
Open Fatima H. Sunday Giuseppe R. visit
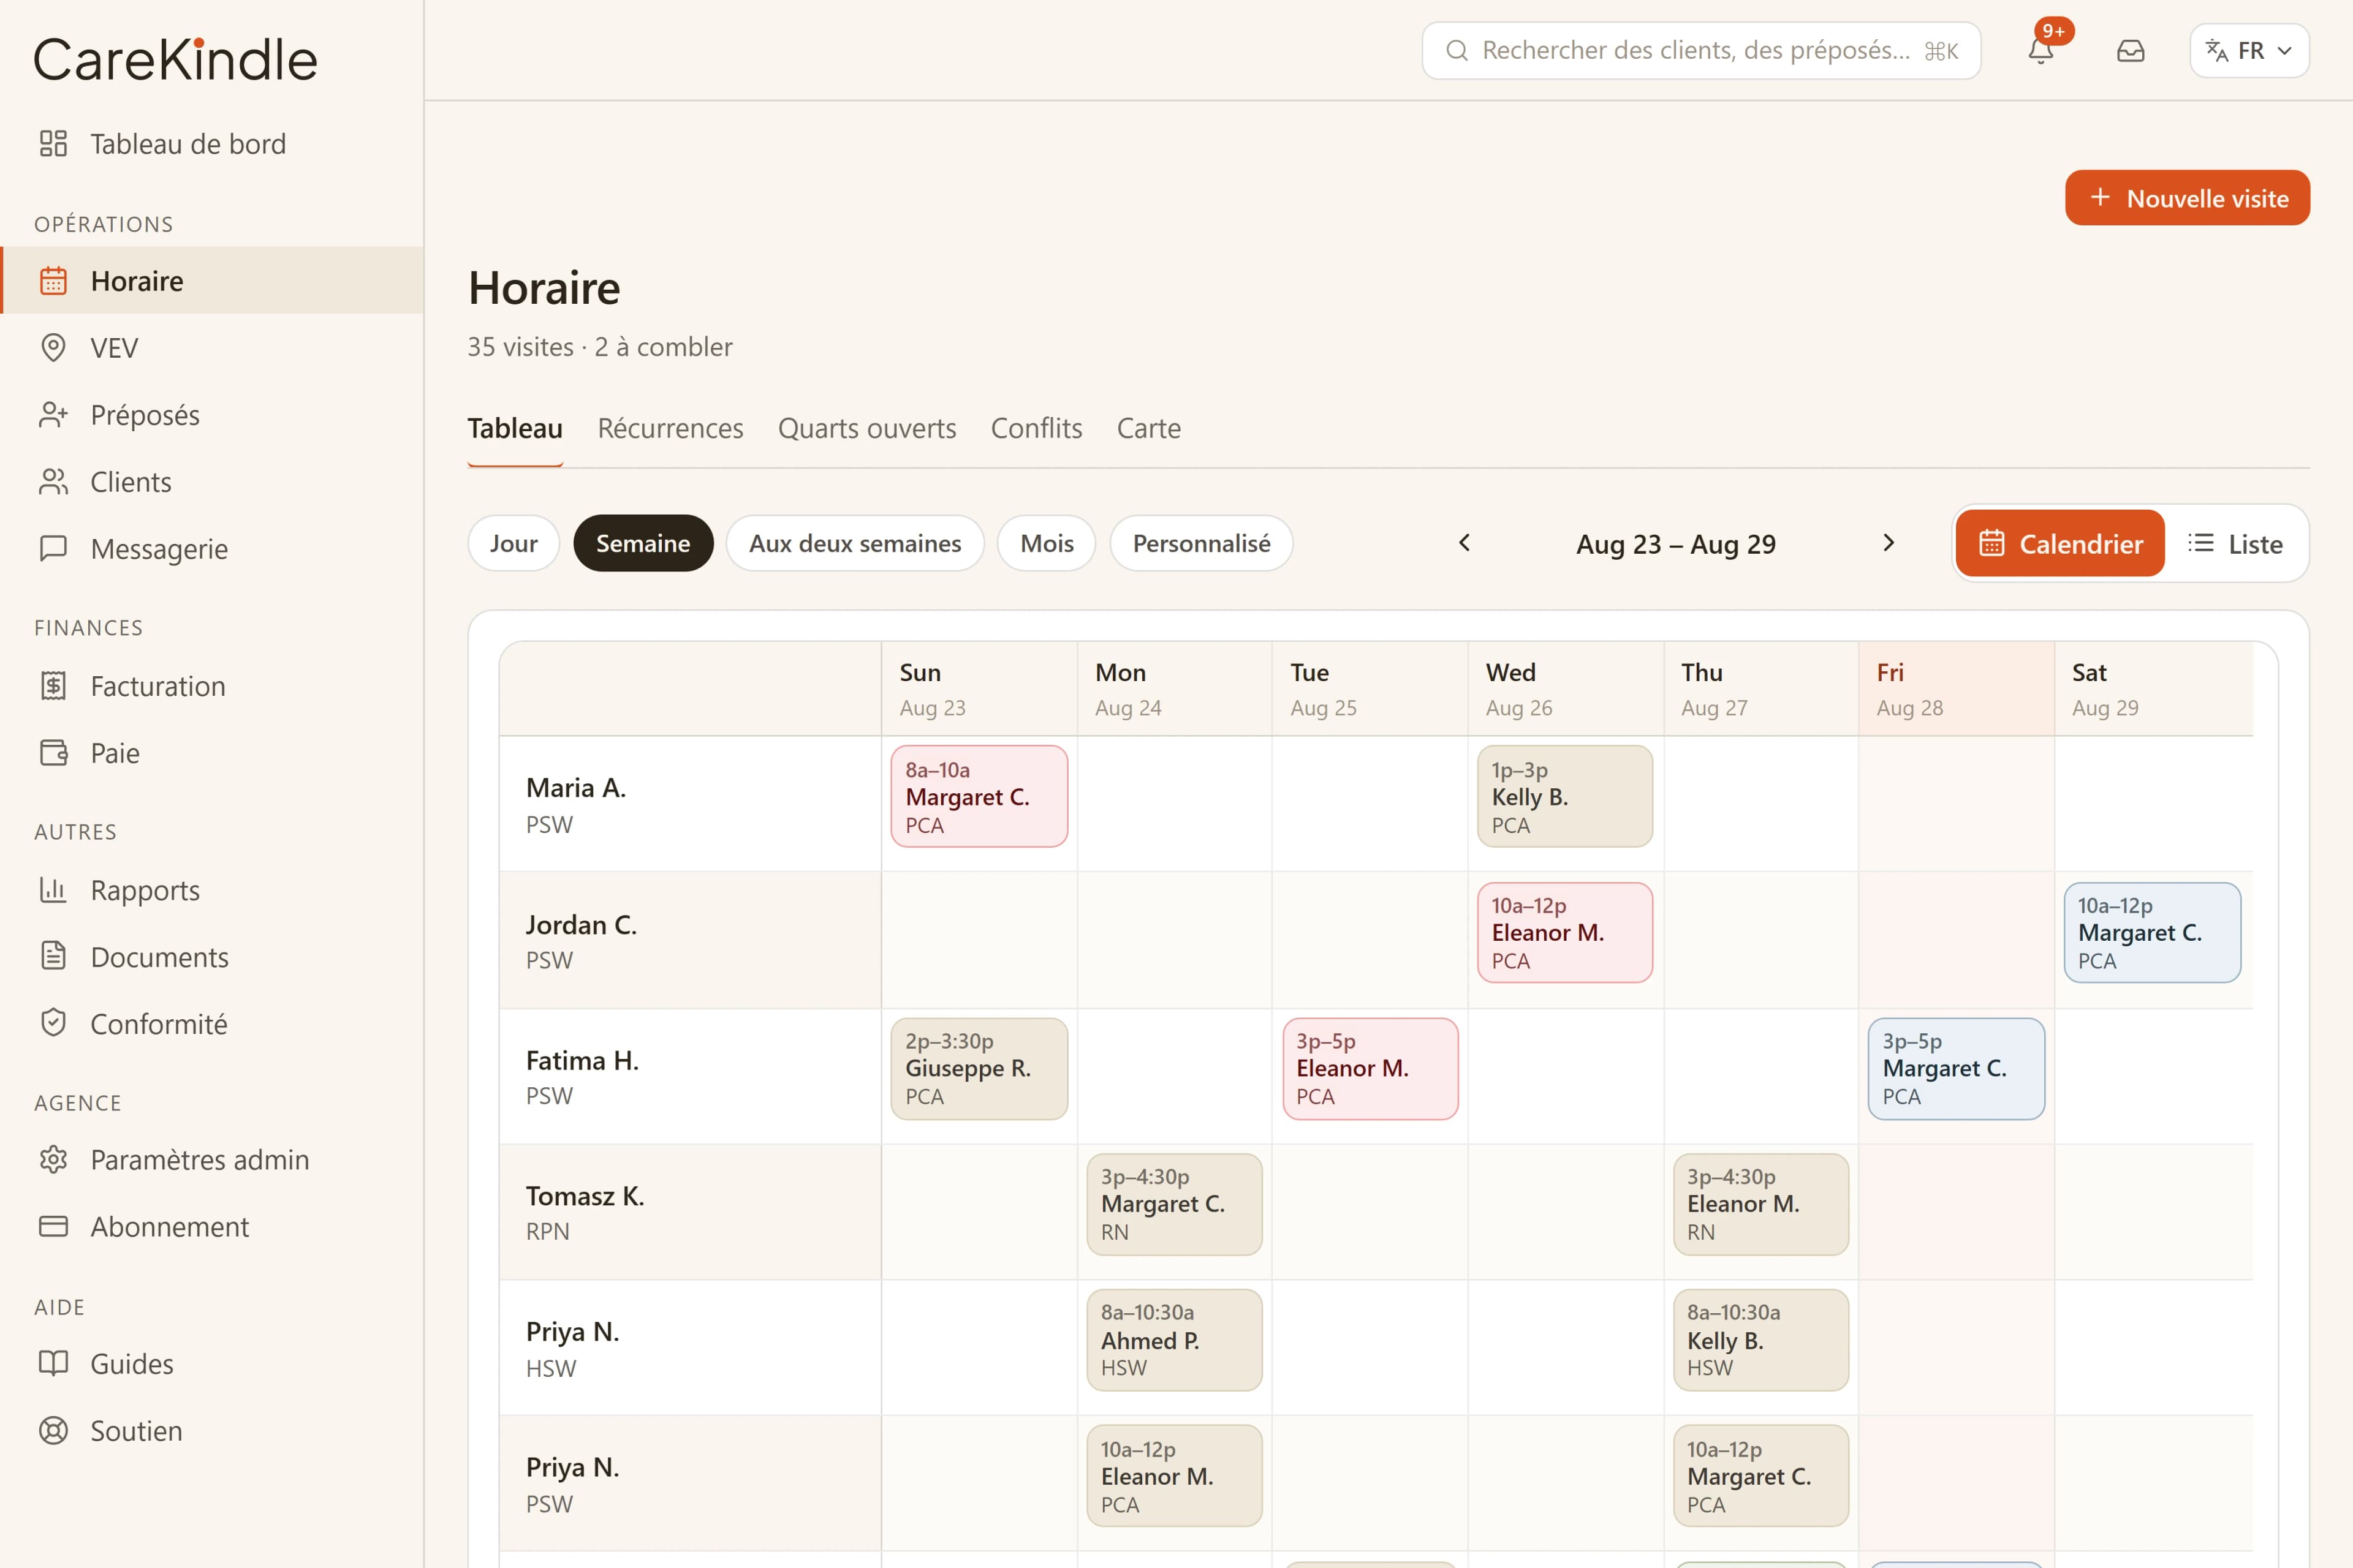979,1069
